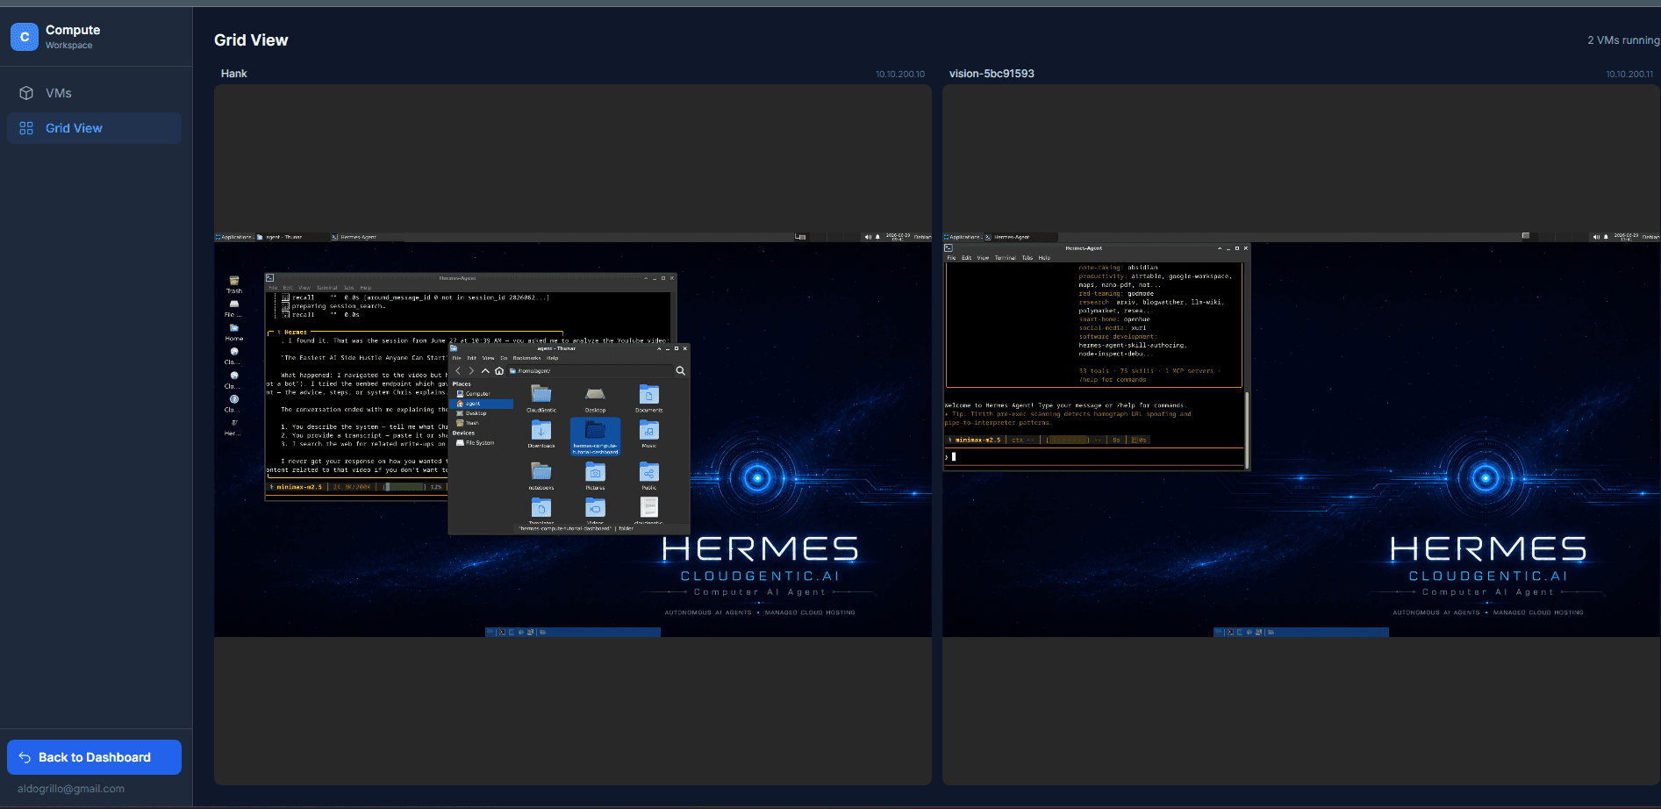1661x809 pixels.
Task: Click minimax-m2.5 model label in vision terminal
Action: tap(977, 440)
